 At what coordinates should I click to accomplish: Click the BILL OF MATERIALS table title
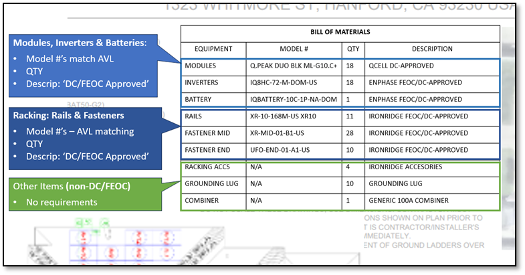pyautogui.click(x=340, y=32)
